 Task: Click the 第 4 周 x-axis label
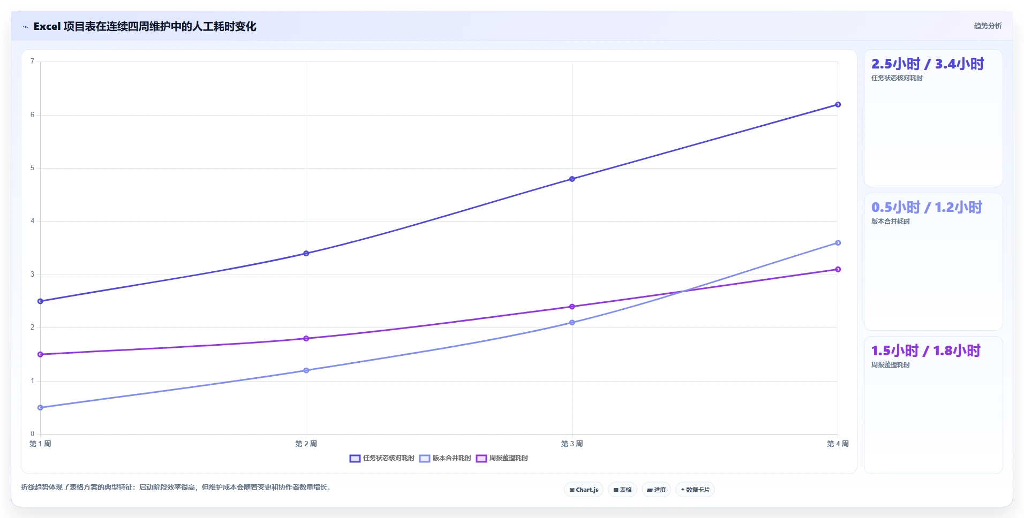(838, 444)
